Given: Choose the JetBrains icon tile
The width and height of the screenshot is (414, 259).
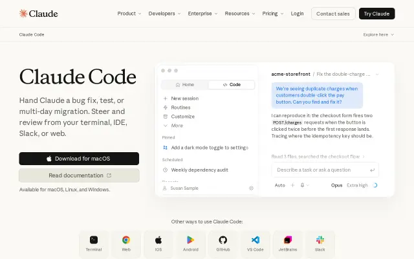Looking at the screenshot, I should coord(287,244).
